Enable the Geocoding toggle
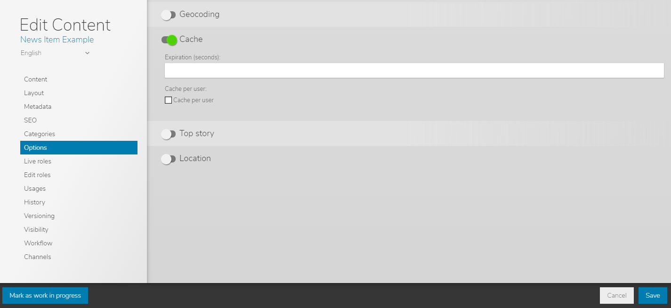This screenshot has height=308, width=671. pyautogui.click(x=168, y=15)
